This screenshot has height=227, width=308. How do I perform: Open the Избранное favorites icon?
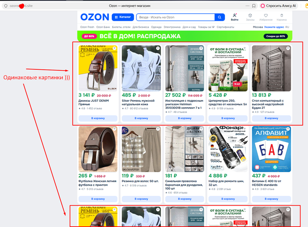click(266, 17)
